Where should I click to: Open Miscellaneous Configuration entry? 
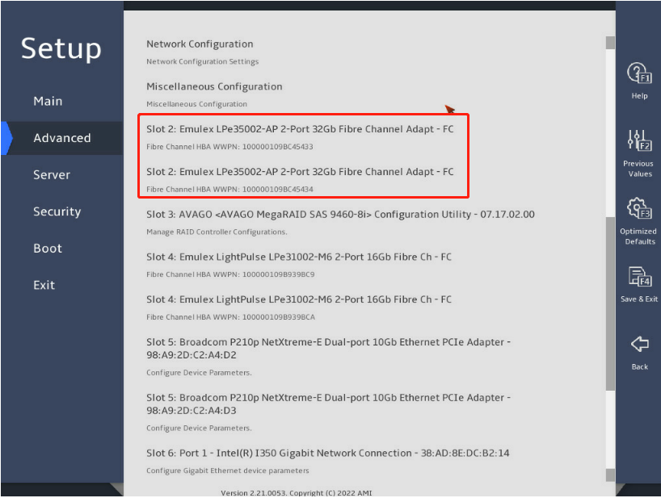(x=214, y=86)
